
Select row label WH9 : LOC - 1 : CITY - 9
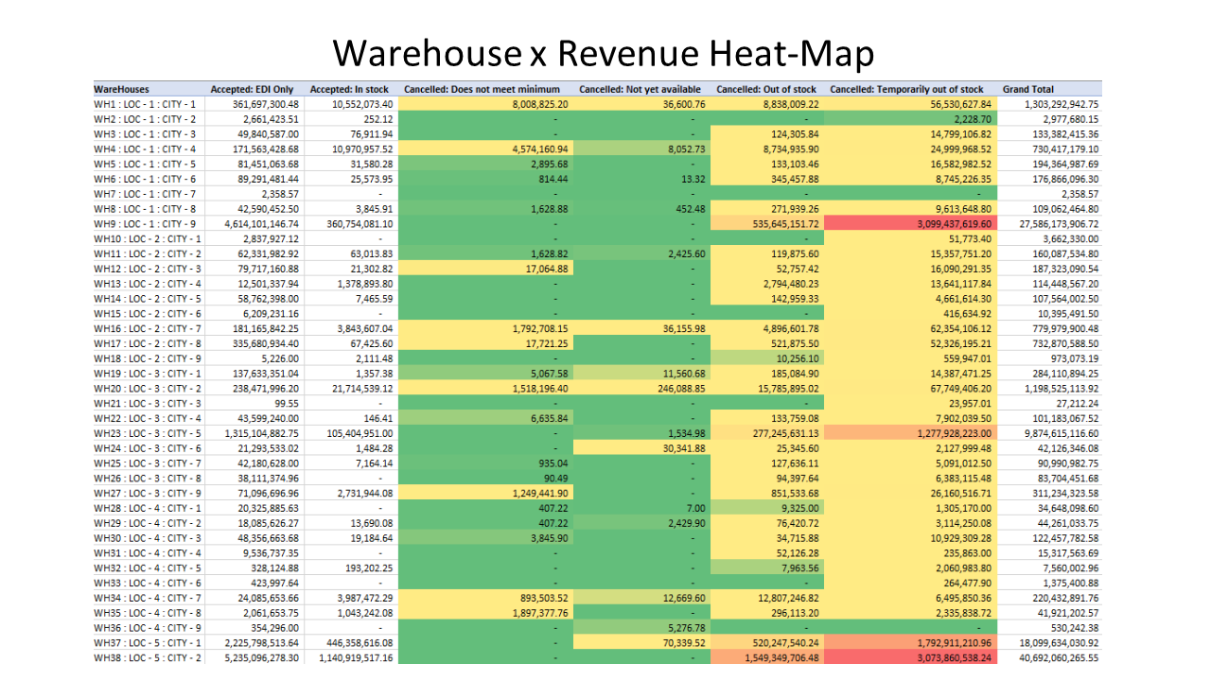(146, 224)
